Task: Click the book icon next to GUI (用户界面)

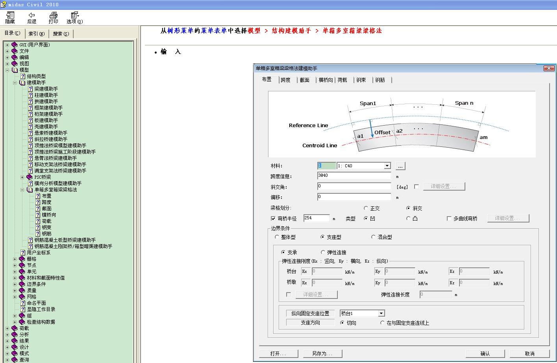Action: (15, 44)
